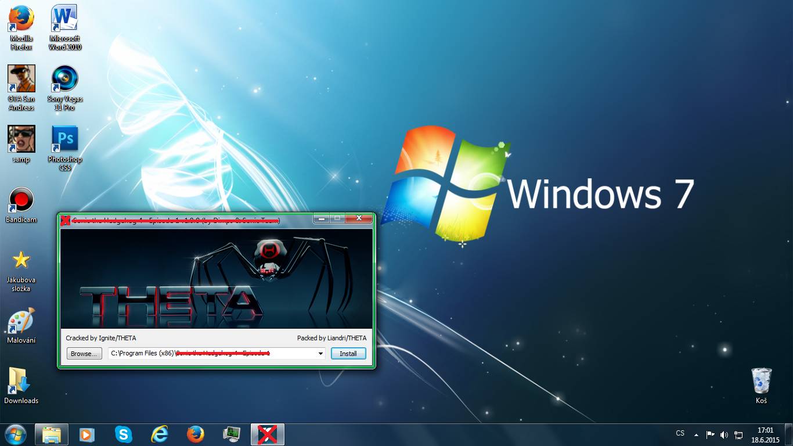The image size is (793, 446).
Task: Click the 'Packed by Liandri/THETA' text
Action: click(x=331, y=337)
